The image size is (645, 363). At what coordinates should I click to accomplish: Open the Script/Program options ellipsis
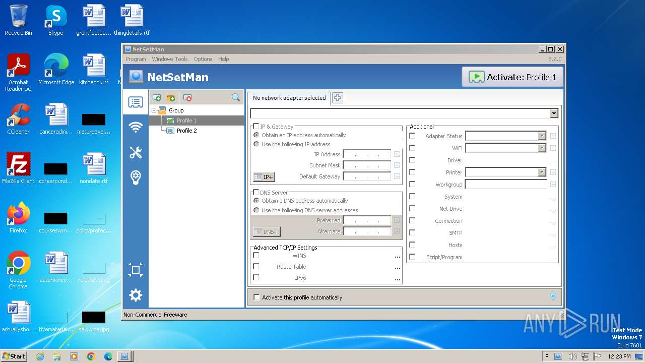coord(553,257)
